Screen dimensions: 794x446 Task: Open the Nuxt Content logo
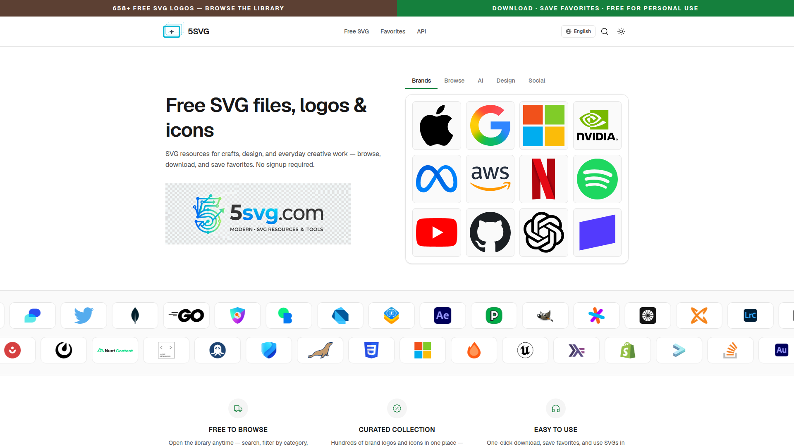click(x=115, y=350)
